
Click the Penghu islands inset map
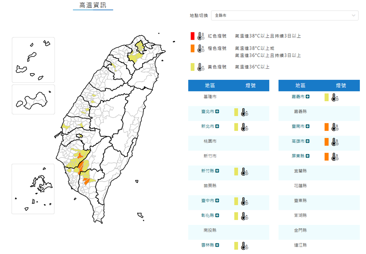click(x=33, y=189)
